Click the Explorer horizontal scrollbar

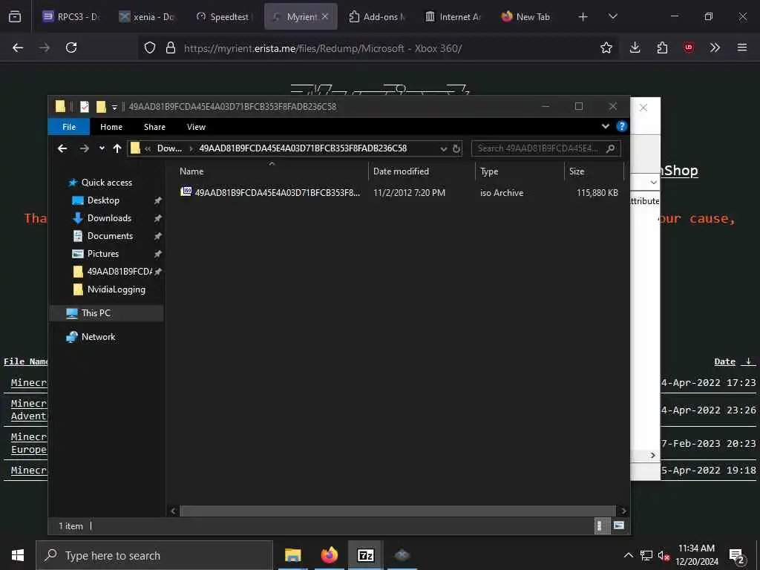click(x=398, y=511)
